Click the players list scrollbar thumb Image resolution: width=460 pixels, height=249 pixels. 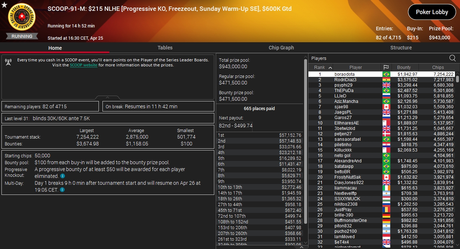tap(457, 78)
